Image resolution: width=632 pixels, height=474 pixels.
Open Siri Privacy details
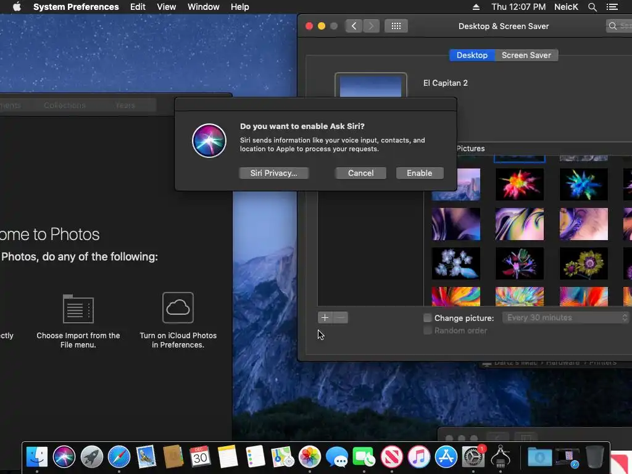pos(273,173)
